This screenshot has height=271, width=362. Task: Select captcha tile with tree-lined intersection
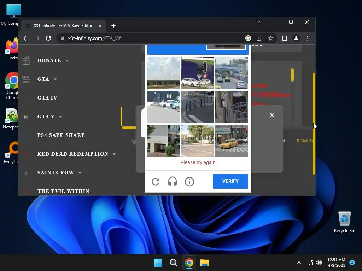197,141
